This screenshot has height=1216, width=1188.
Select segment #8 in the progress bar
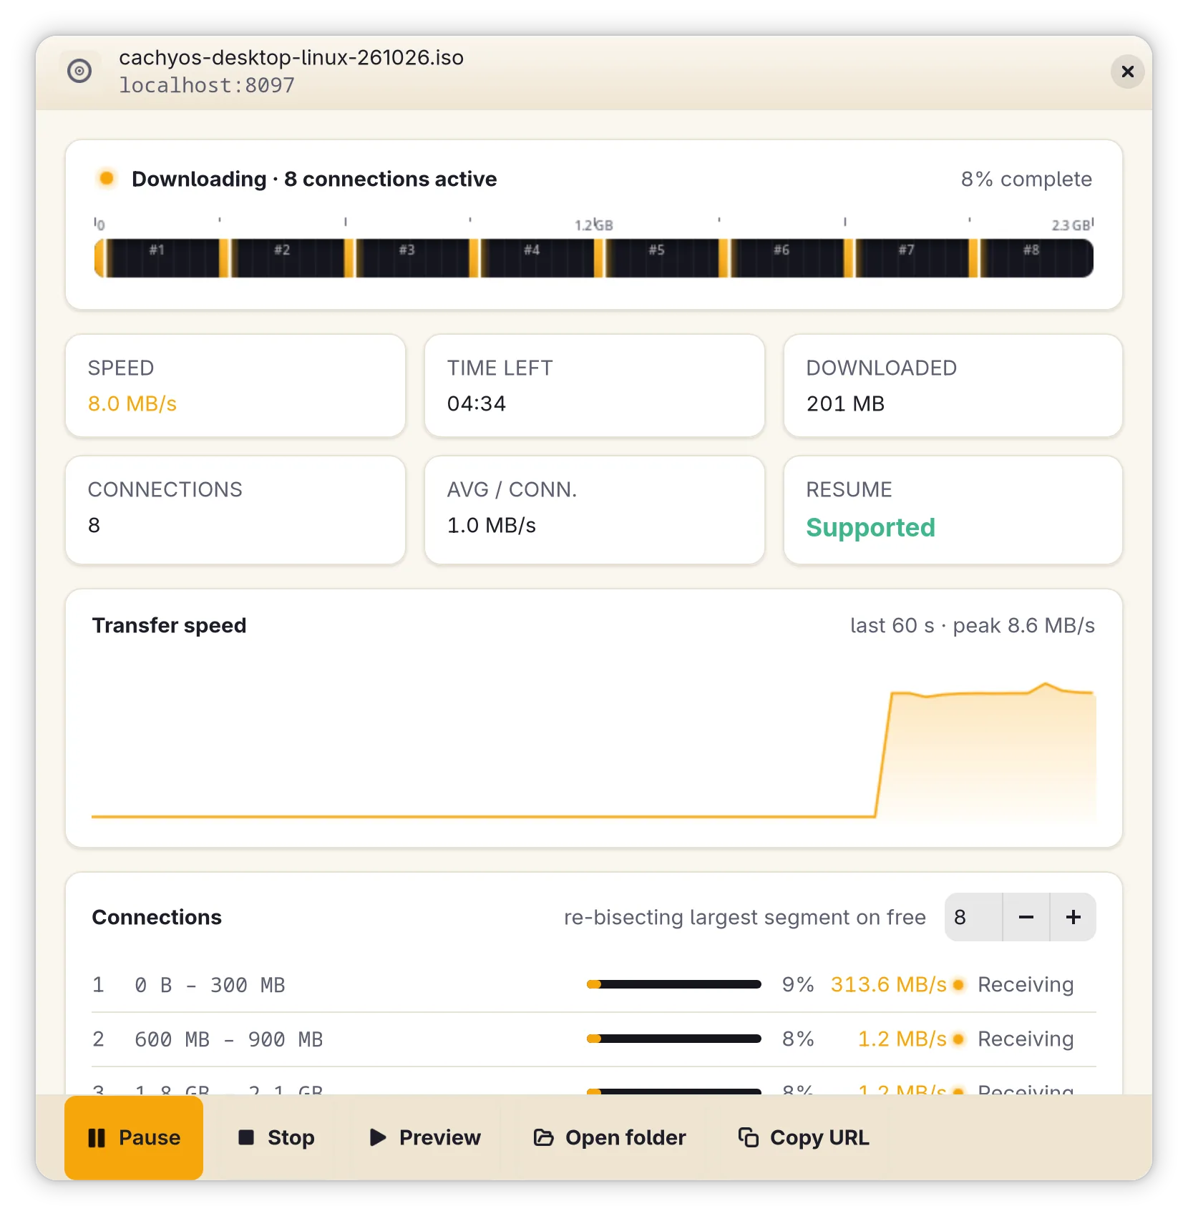(1031, 258)
